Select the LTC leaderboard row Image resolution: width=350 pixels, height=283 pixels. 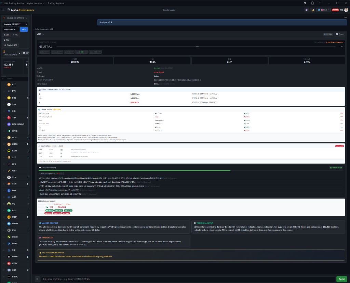pos(15,230)
